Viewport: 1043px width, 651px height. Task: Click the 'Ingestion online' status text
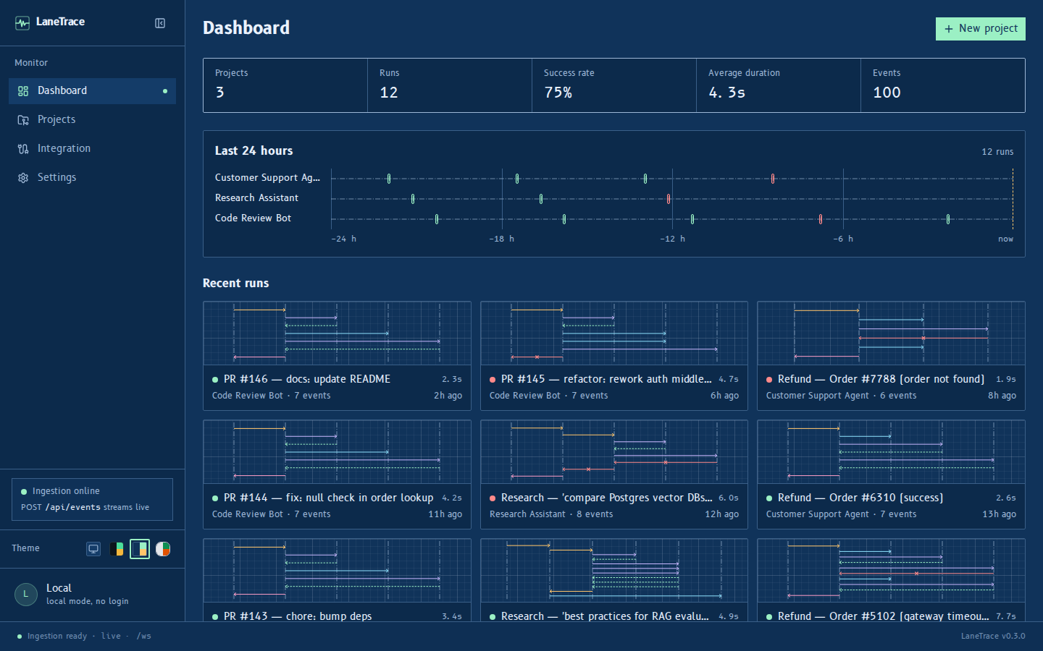tap(66, 491)
